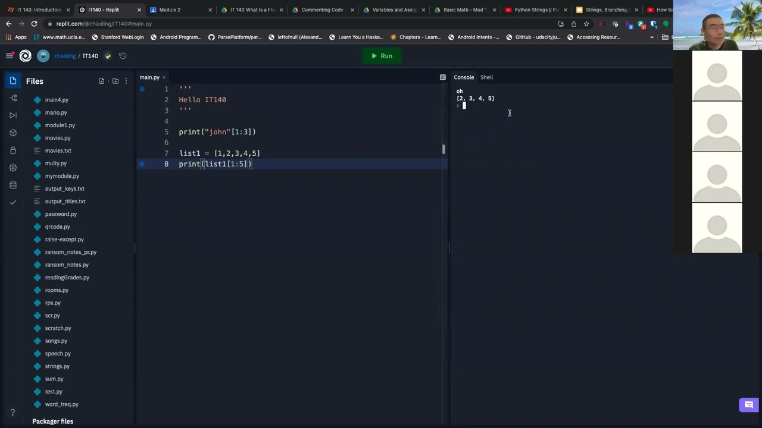762x428 pixels.
Task: Open word_freq.py in file list
Action: click(61, 404)
